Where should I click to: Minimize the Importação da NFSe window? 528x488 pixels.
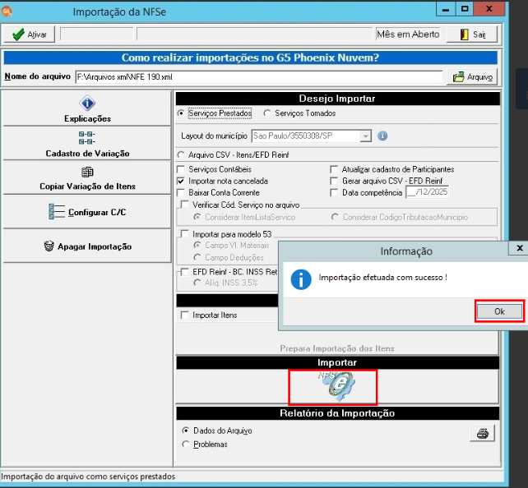point(446,9)
